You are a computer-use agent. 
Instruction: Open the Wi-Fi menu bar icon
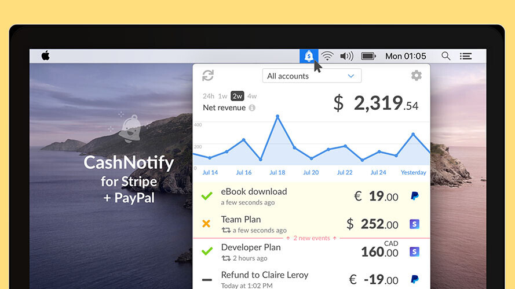328,56
